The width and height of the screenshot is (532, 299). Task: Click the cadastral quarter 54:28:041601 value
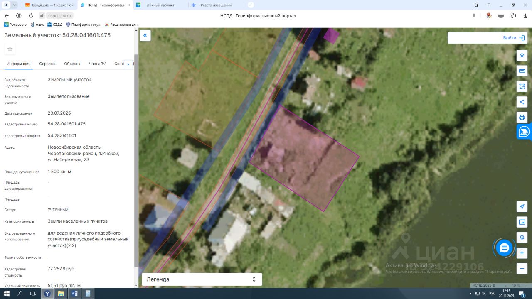pos(62,135)
